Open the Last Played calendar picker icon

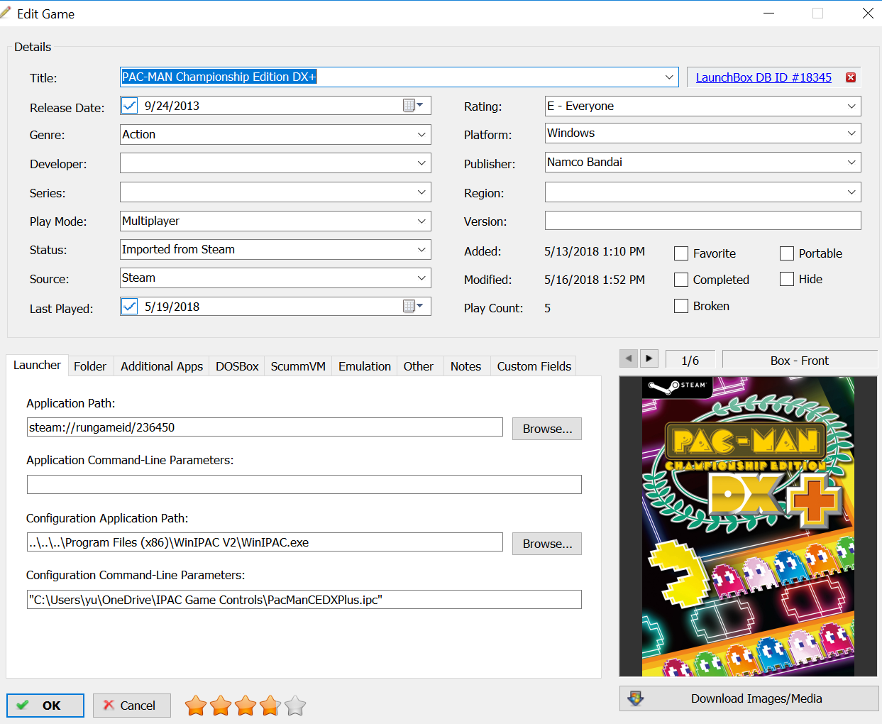coord(413,307)
